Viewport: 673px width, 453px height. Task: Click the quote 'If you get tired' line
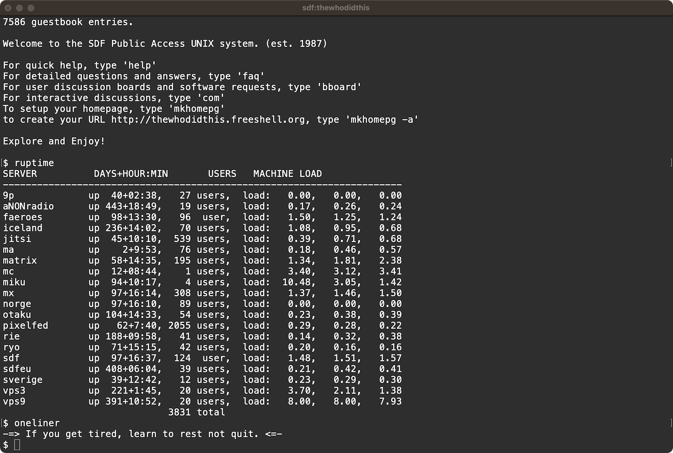[143, 434]
